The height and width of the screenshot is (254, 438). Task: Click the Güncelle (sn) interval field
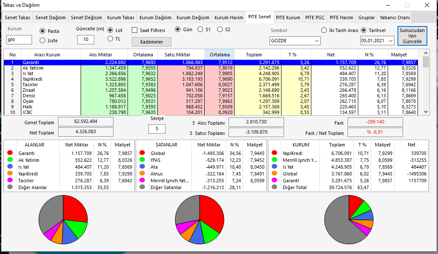tap(85, 39)
